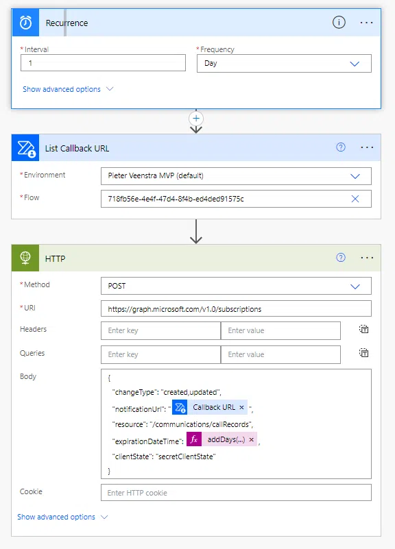
Task: Open help for List Callback URL
Action: (341, 147)
